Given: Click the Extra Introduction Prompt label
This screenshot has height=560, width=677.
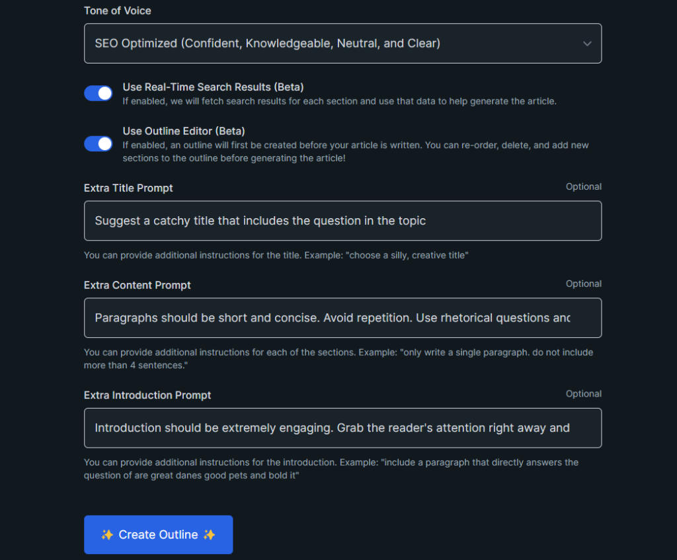Looking at the screenshot, I should (x=147, y=395).
